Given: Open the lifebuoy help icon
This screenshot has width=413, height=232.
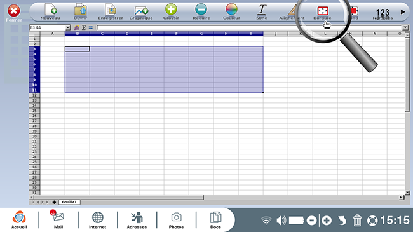Looking at the screenshot, I should (372, 221).
